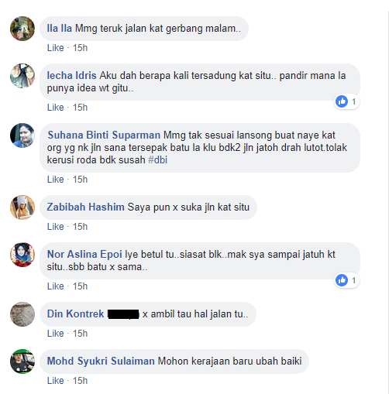Open Iecha Idris's profile avatar

tap(22, 76)
